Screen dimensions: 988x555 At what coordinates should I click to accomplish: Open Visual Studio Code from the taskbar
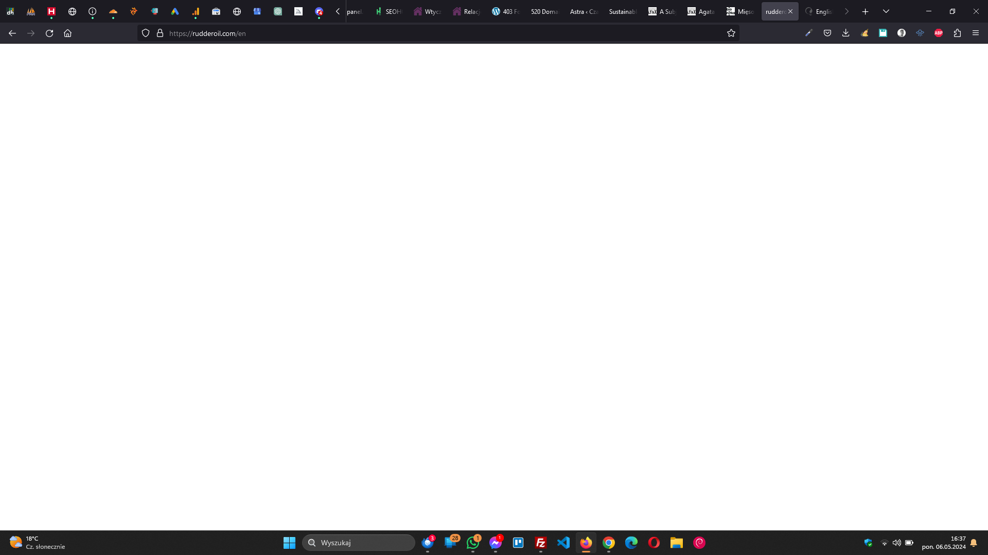tap(563, 543)
